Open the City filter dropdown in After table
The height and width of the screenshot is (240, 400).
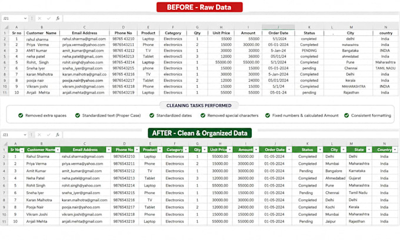[344, 150]
